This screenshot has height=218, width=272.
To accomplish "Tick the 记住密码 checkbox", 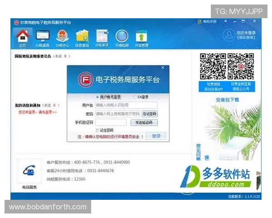I will point(97,130).
